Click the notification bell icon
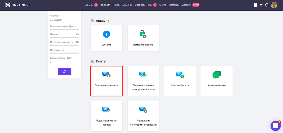Screen dimensions: 283x133 (x=267, y=5)
